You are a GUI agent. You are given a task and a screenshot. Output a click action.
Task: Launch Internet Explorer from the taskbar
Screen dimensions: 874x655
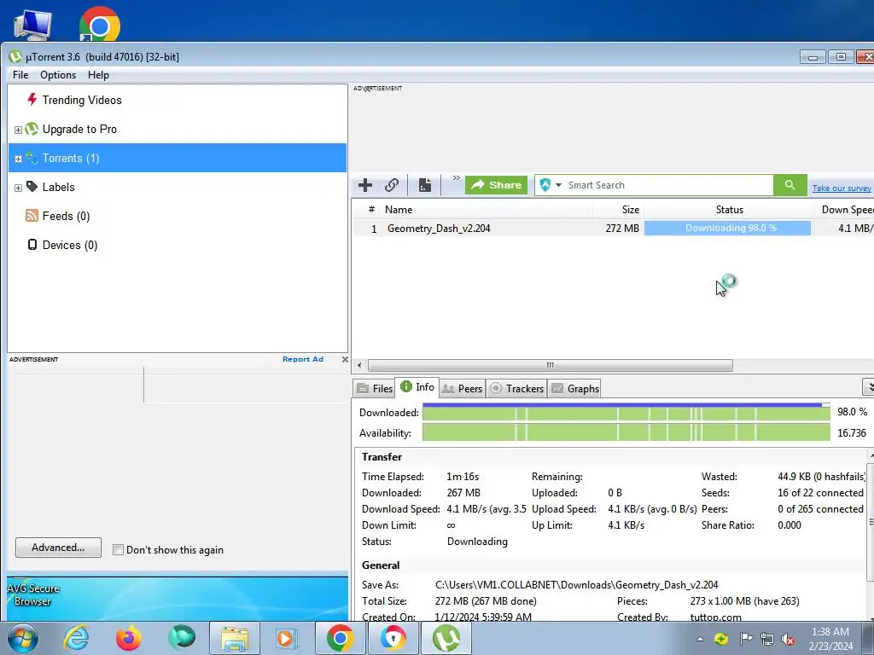(76, 638)
